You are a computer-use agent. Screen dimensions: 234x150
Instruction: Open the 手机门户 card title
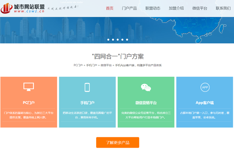pos(87,103)
